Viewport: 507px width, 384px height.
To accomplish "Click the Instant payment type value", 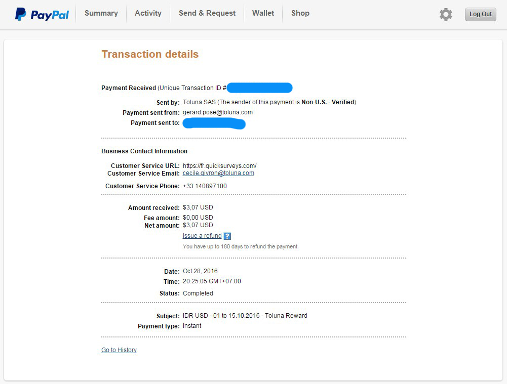I will 192,326.
